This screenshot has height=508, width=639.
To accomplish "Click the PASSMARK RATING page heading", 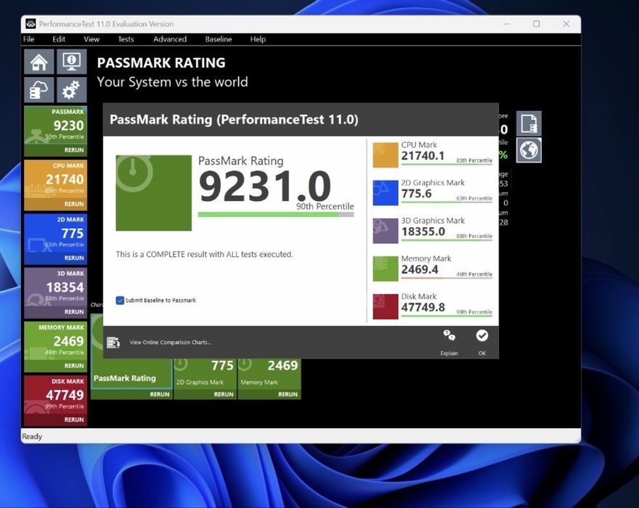I will point(161,62).
